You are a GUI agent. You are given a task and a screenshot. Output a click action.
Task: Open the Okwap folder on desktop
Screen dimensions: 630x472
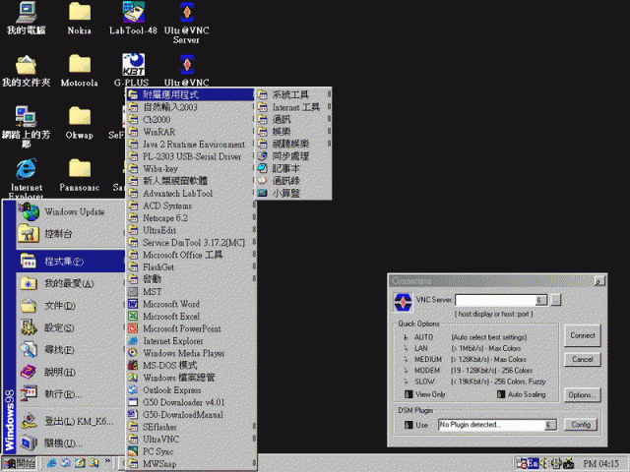point(79,123)
